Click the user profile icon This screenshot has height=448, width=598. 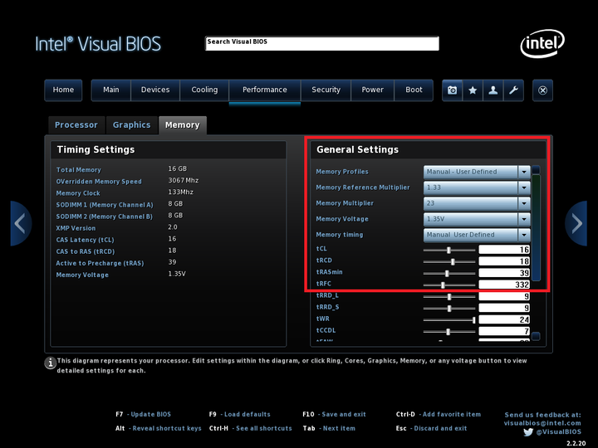coord(493,90)
